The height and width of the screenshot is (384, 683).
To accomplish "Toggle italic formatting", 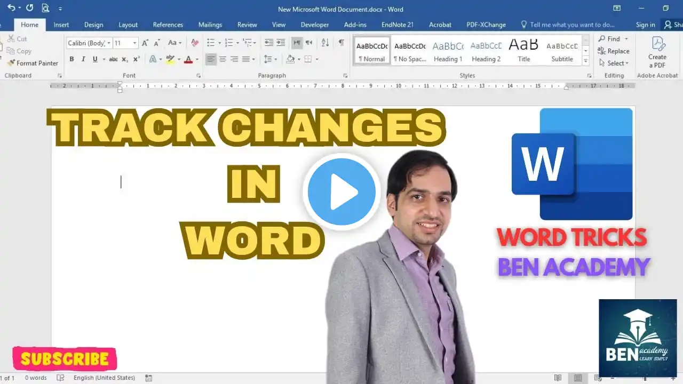I will click(x=83, y=59).
